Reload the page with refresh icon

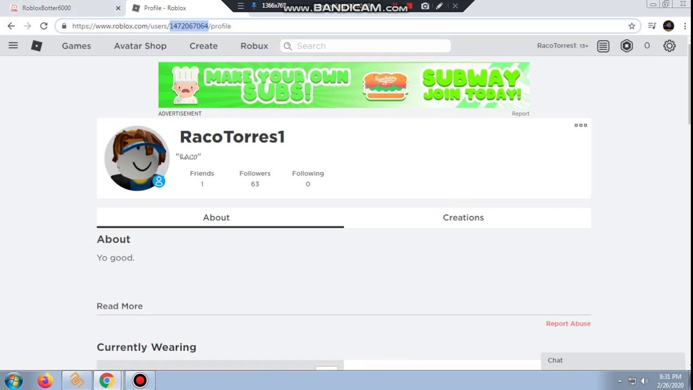click(x=44, y=26)
